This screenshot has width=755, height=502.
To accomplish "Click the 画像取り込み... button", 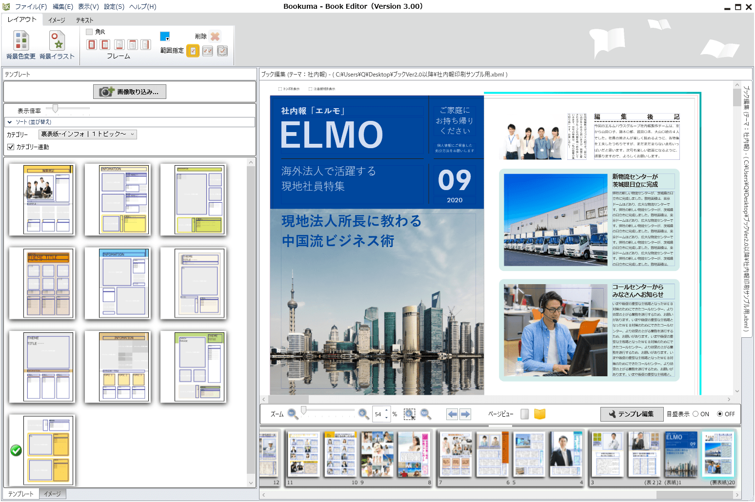I will click(130, 92).
